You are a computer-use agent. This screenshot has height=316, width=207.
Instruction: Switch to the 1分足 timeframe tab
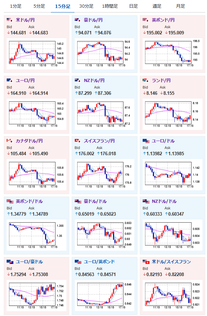[16, 6]
